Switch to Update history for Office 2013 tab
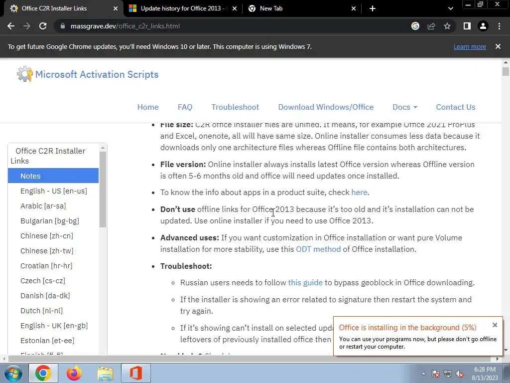This screenshot has width=510, height=383. 183,8
